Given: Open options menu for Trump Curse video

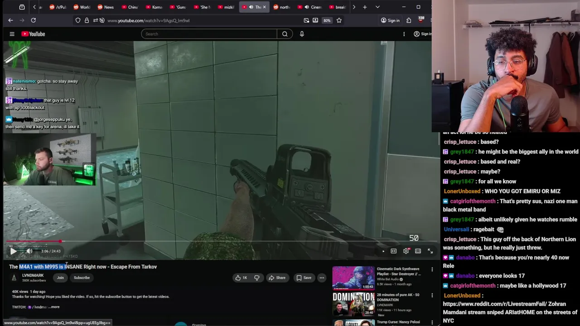Looking at the screenshot, I should pos(432,322).
